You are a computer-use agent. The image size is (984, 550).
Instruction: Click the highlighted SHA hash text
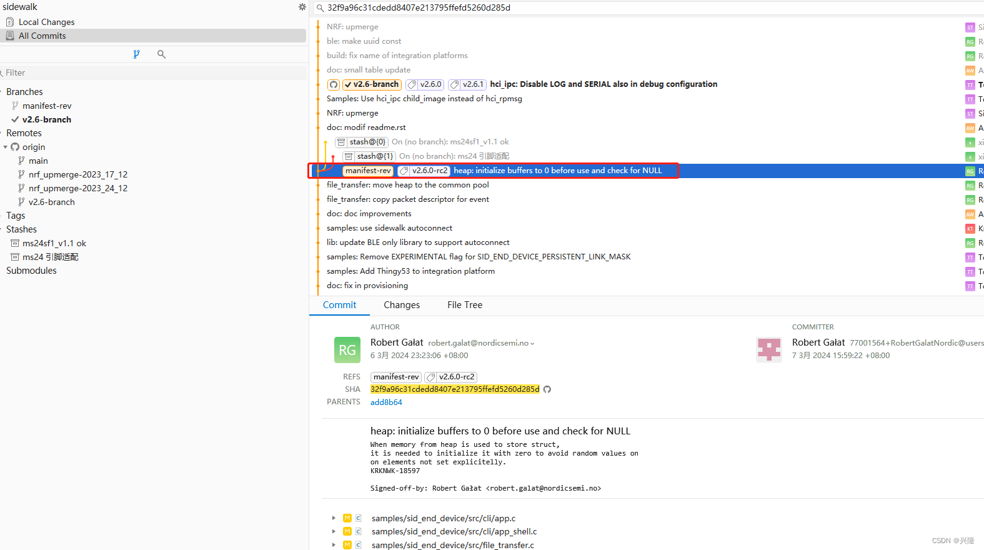pos(455,389)
